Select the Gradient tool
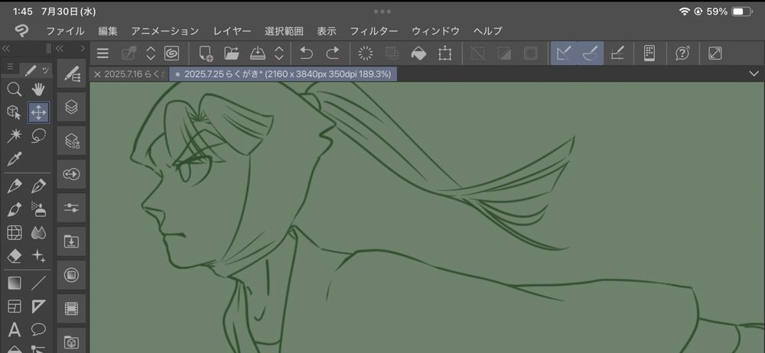The width and height of the screenshot is (765, 353). point(15,283)
